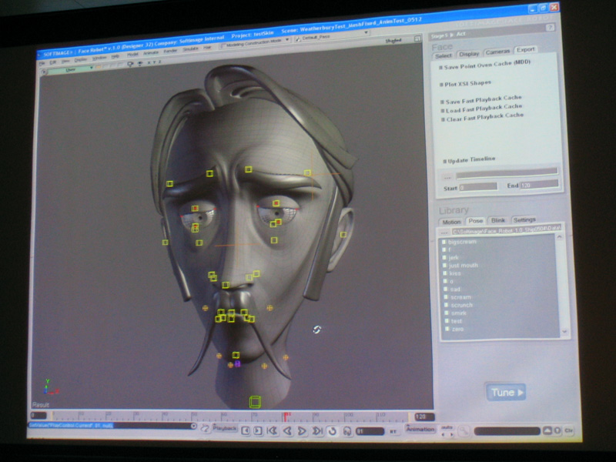
Task: Select the smirk pose
Action: pos(456,313)
